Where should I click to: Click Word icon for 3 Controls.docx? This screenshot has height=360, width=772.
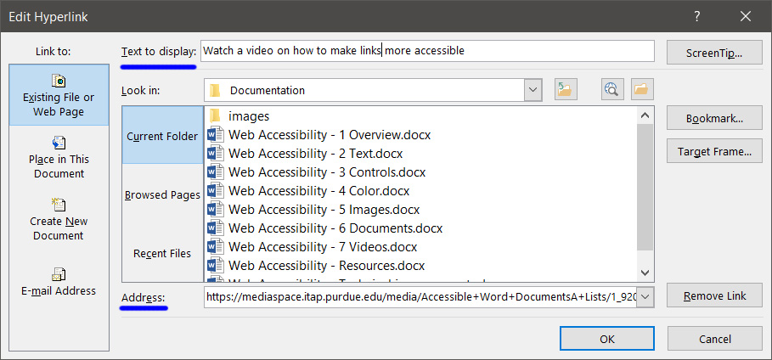point(216,172)
